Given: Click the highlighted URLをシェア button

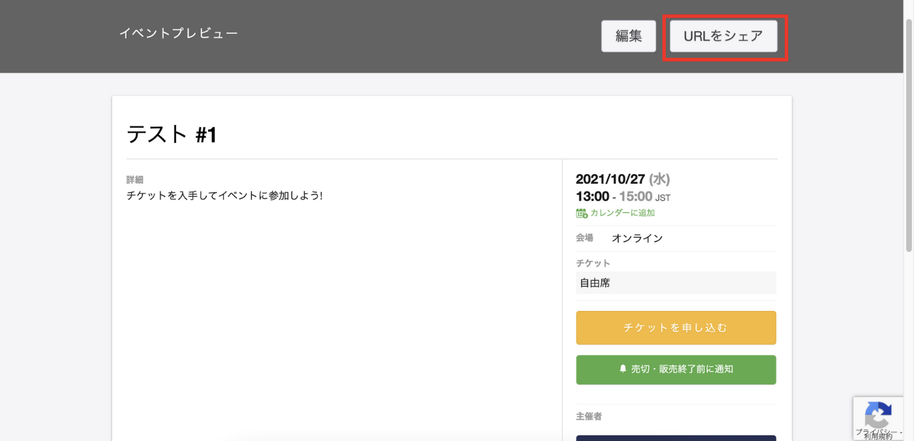Looking at the screenshot, I should coord(724,36).
